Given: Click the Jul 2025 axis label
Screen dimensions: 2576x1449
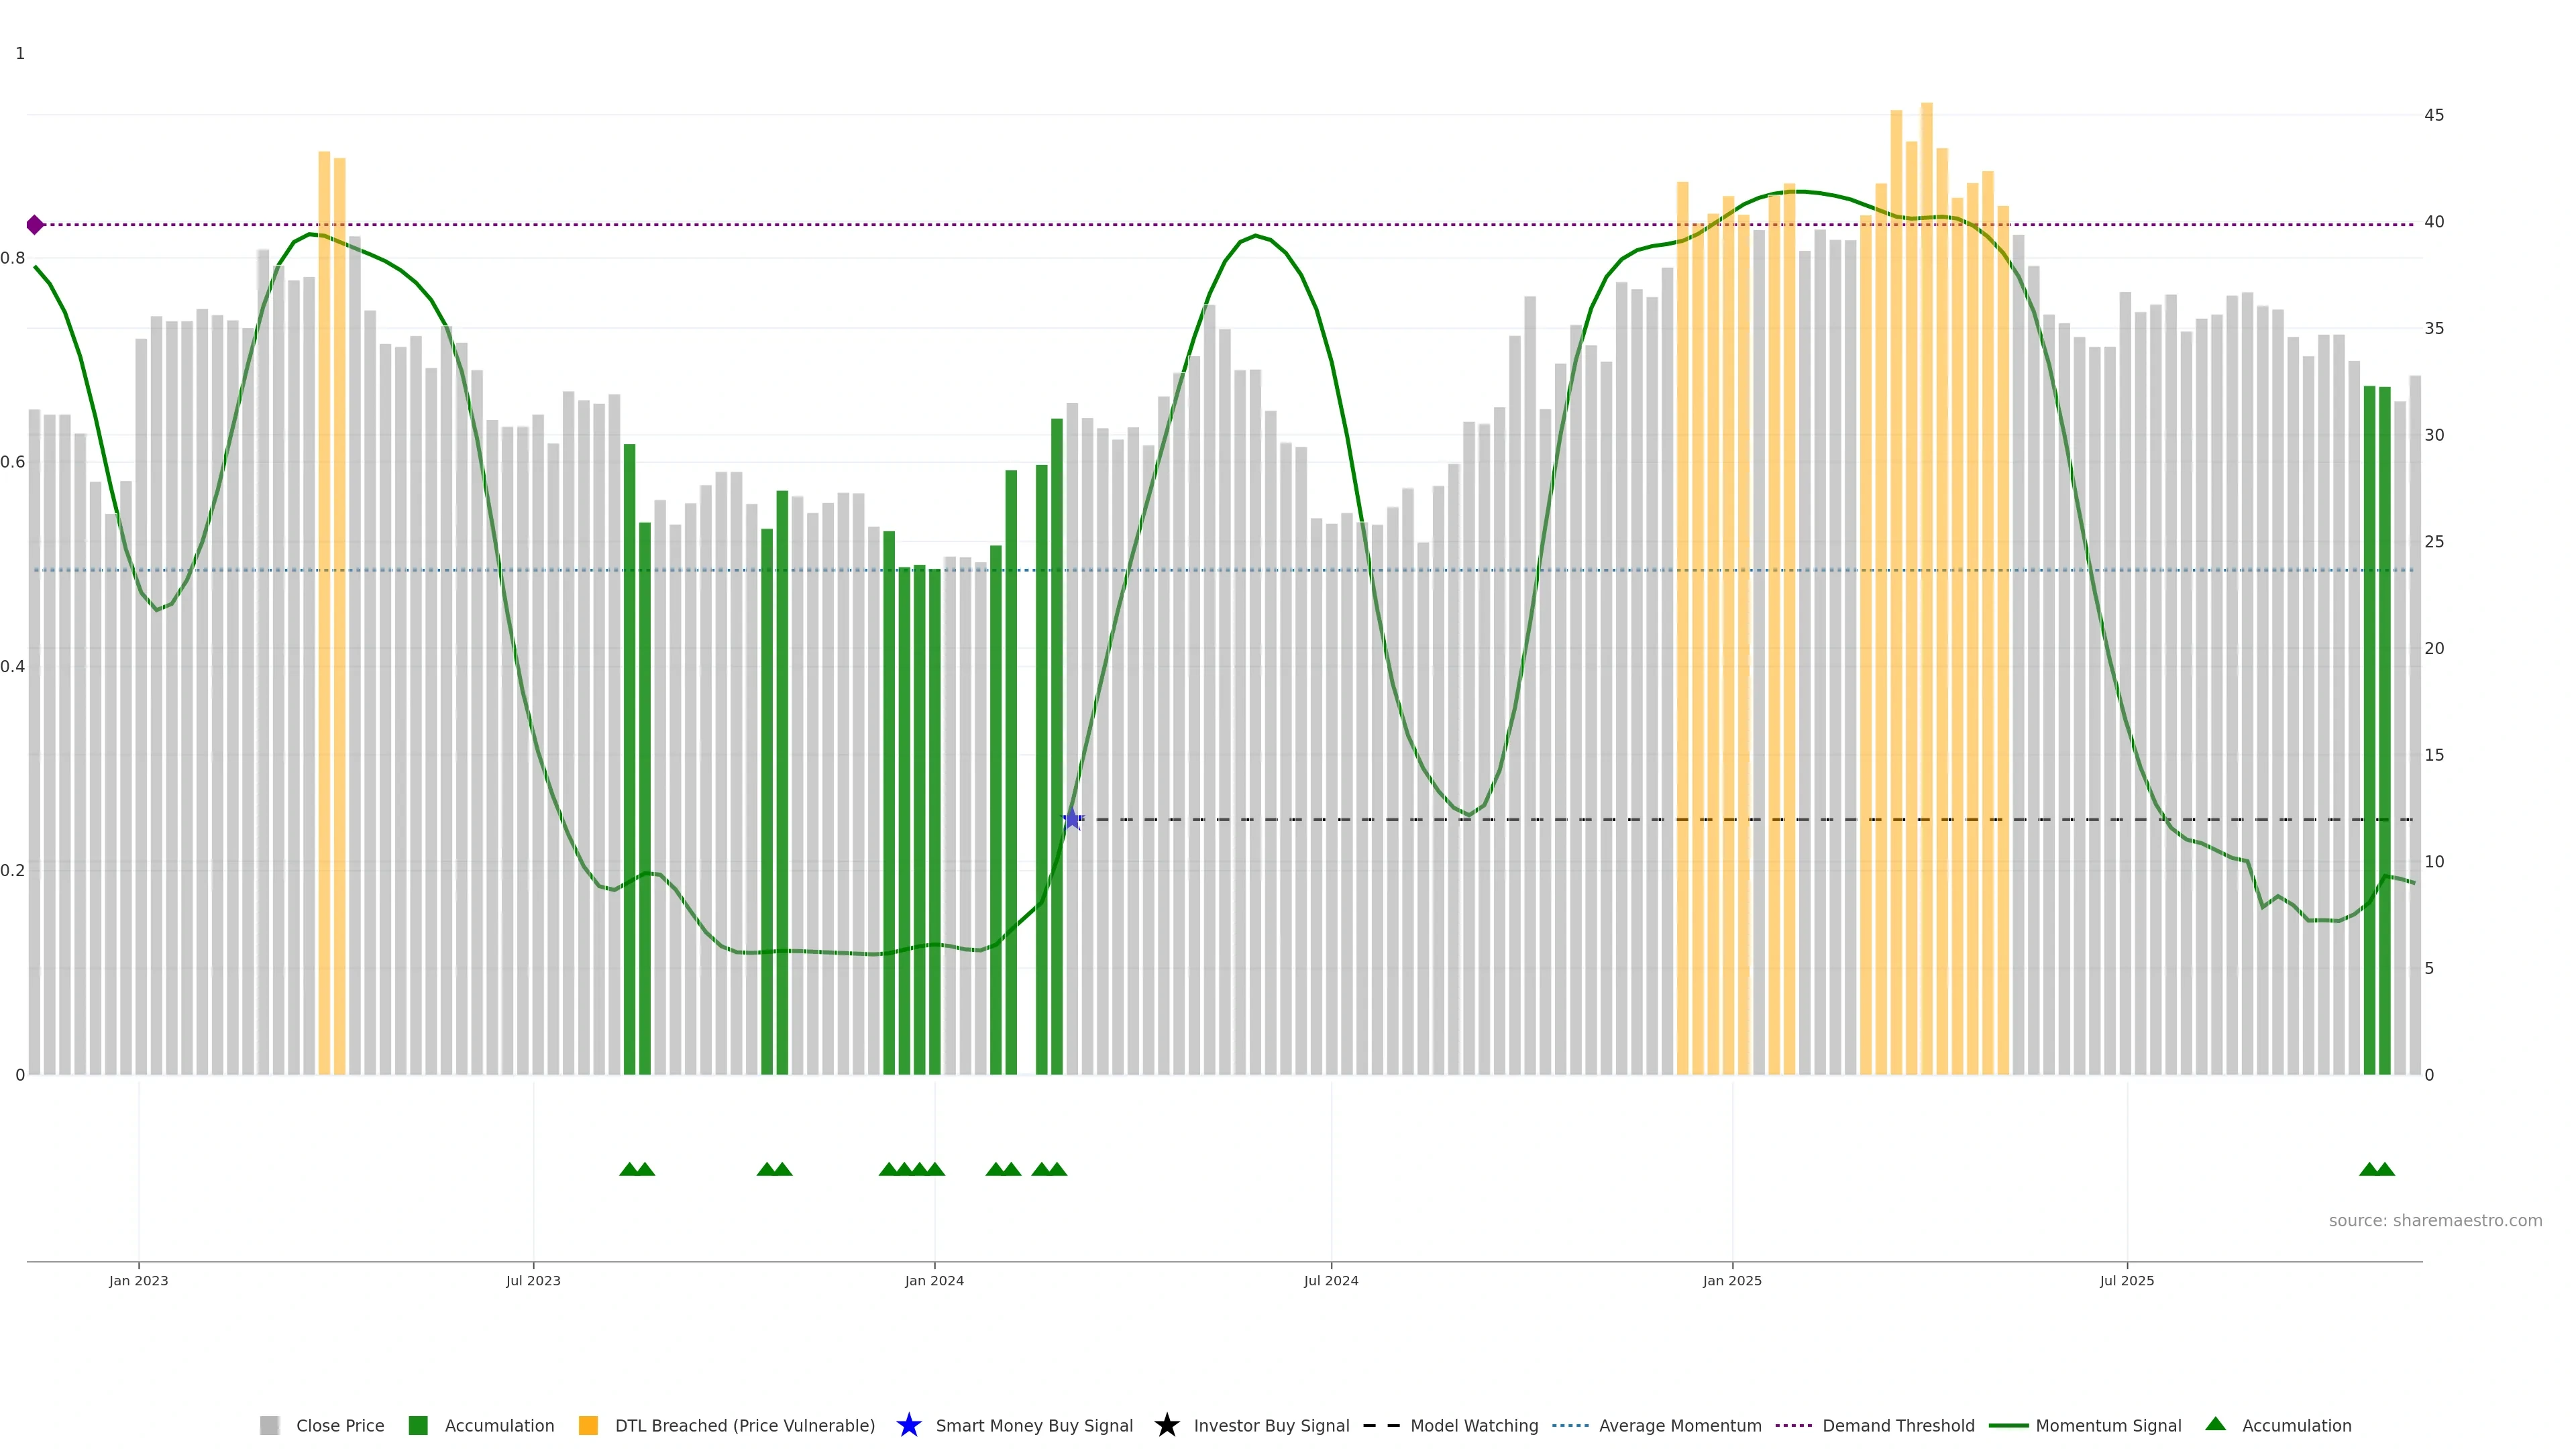Looking at the screenshot, I should click(2126, 1280).
